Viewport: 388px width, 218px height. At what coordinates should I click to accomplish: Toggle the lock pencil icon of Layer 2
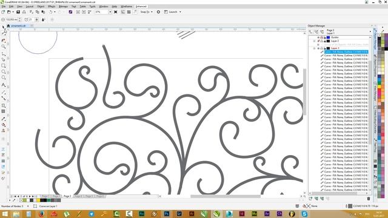[x=325, y=41]
